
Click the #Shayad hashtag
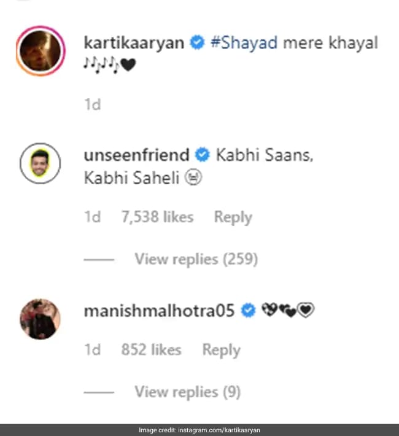[244, 43]
